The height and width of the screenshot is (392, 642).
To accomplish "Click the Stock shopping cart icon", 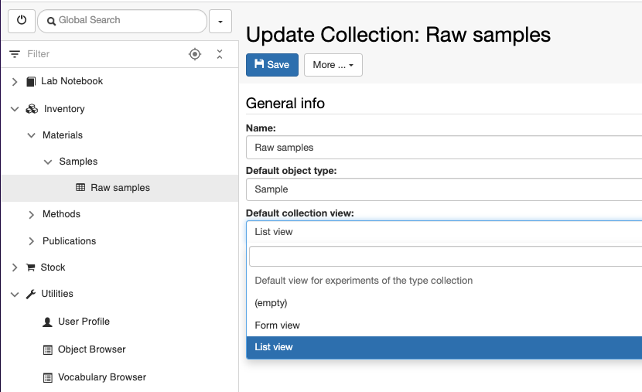I will coord(31,268).
